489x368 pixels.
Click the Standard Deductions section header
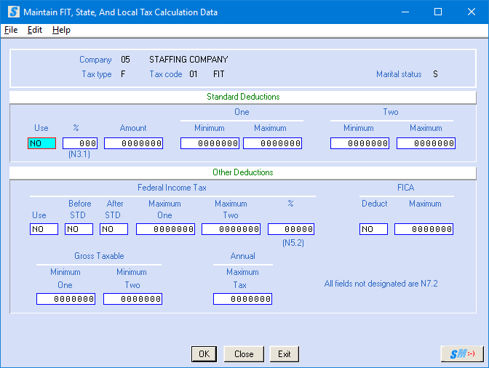[243, 97]
